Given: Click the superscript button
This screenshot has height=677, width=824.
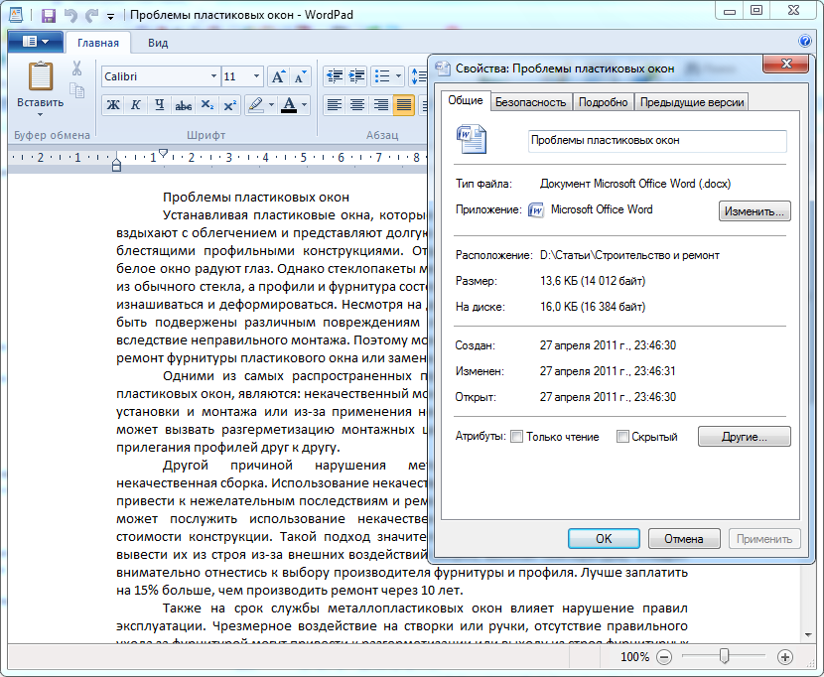Looking at the screenshot, I should pos(229,105).
